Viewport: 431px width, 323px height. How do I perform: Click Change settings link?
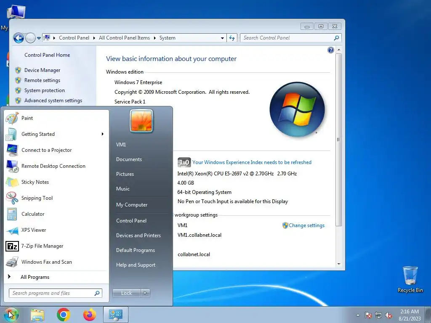306,225
